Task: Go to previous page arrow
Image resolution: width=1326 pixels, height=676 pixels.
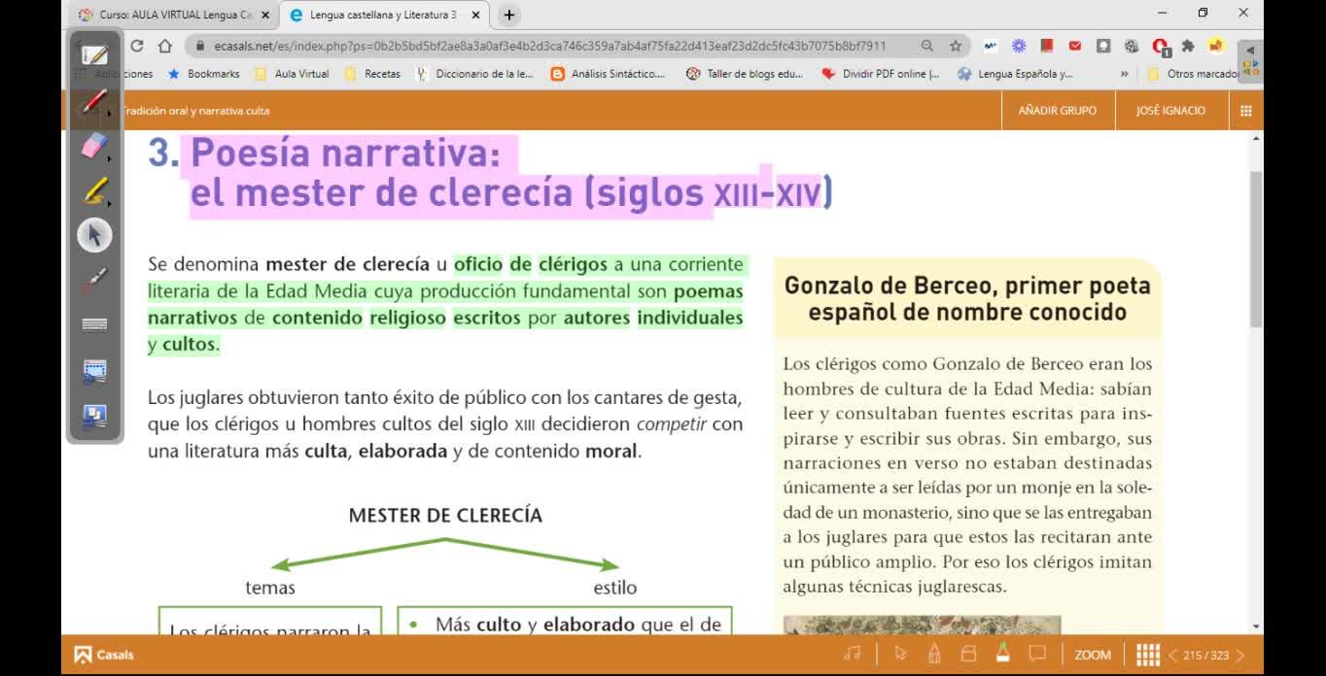Action: tap(1173, 656)
